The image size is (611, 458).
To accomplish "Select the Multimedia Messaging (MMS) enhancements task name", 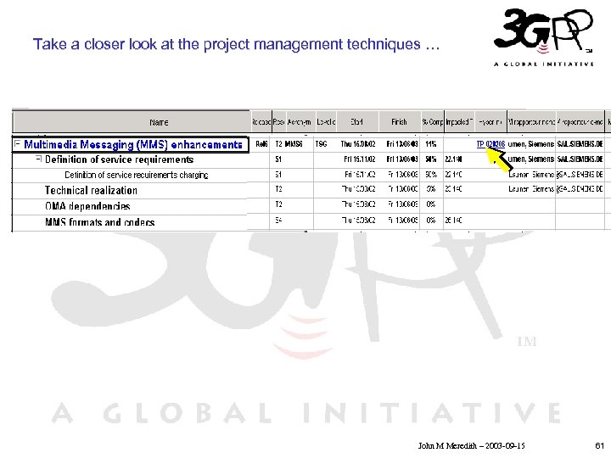I will pyautogui.click(x=133, y=144).
